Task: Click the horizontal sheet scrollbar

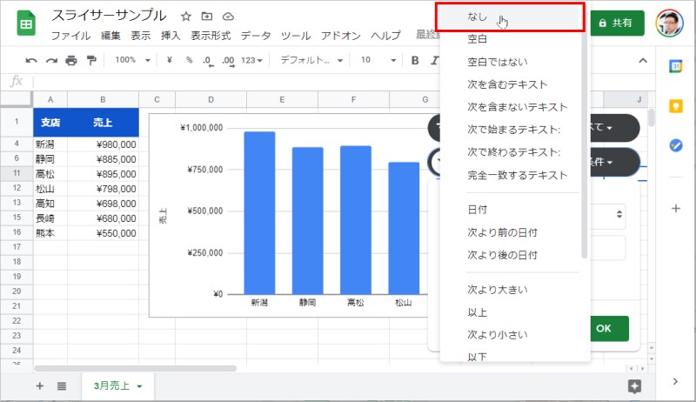Action: coord(135,368)
